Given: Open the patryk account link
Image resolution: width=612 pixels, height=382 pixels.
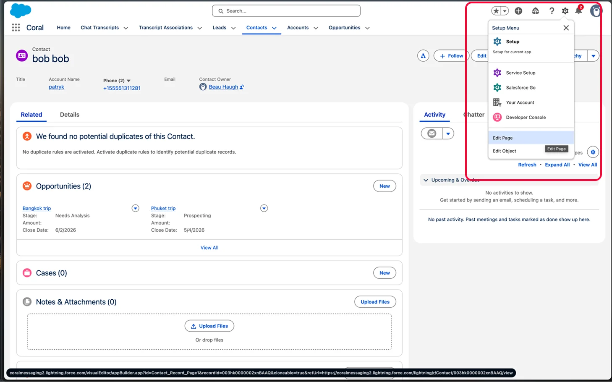Looking at the screenshot, I should (56, 87).
